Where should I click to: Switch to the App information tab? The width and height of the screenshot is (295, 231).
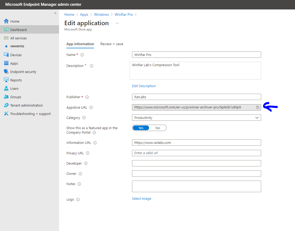(80, 44)
